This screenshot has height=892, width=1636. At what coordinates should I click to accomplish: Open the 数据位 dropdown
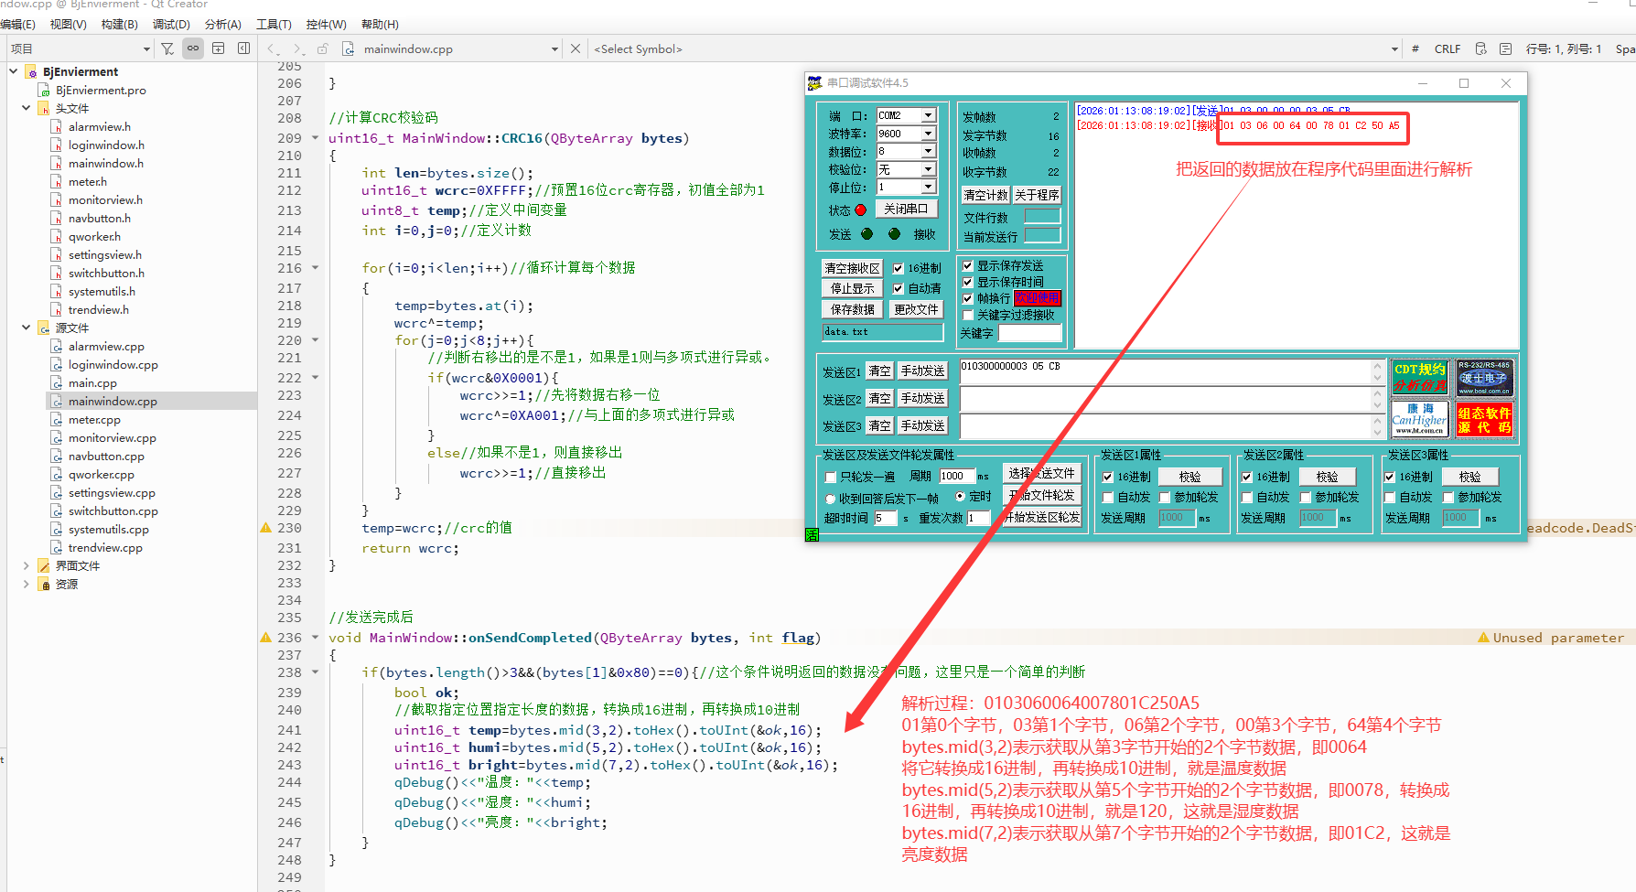point(929,151)
